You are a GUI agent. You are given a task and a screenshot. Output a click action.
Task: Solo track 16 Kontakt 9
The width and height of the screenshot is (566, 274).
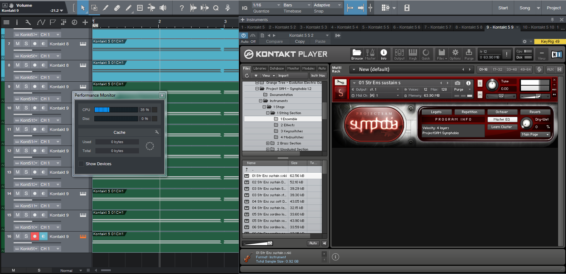[x=26, y=236]
